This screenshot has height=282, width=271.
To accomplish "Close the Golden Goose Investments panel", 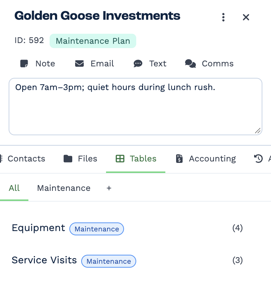I will [x=246, y=18].
